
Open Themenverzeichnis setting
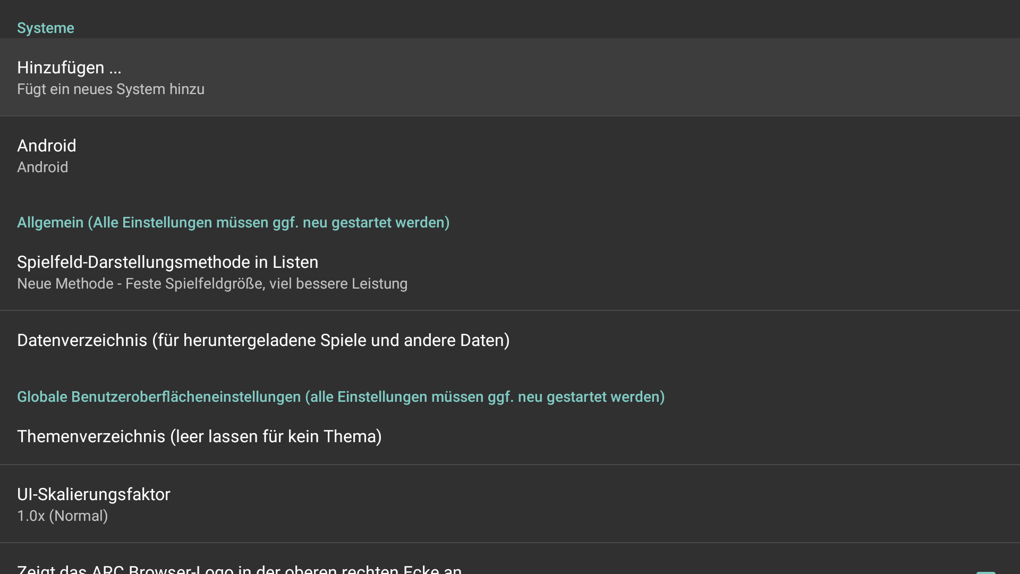(510, 436)
